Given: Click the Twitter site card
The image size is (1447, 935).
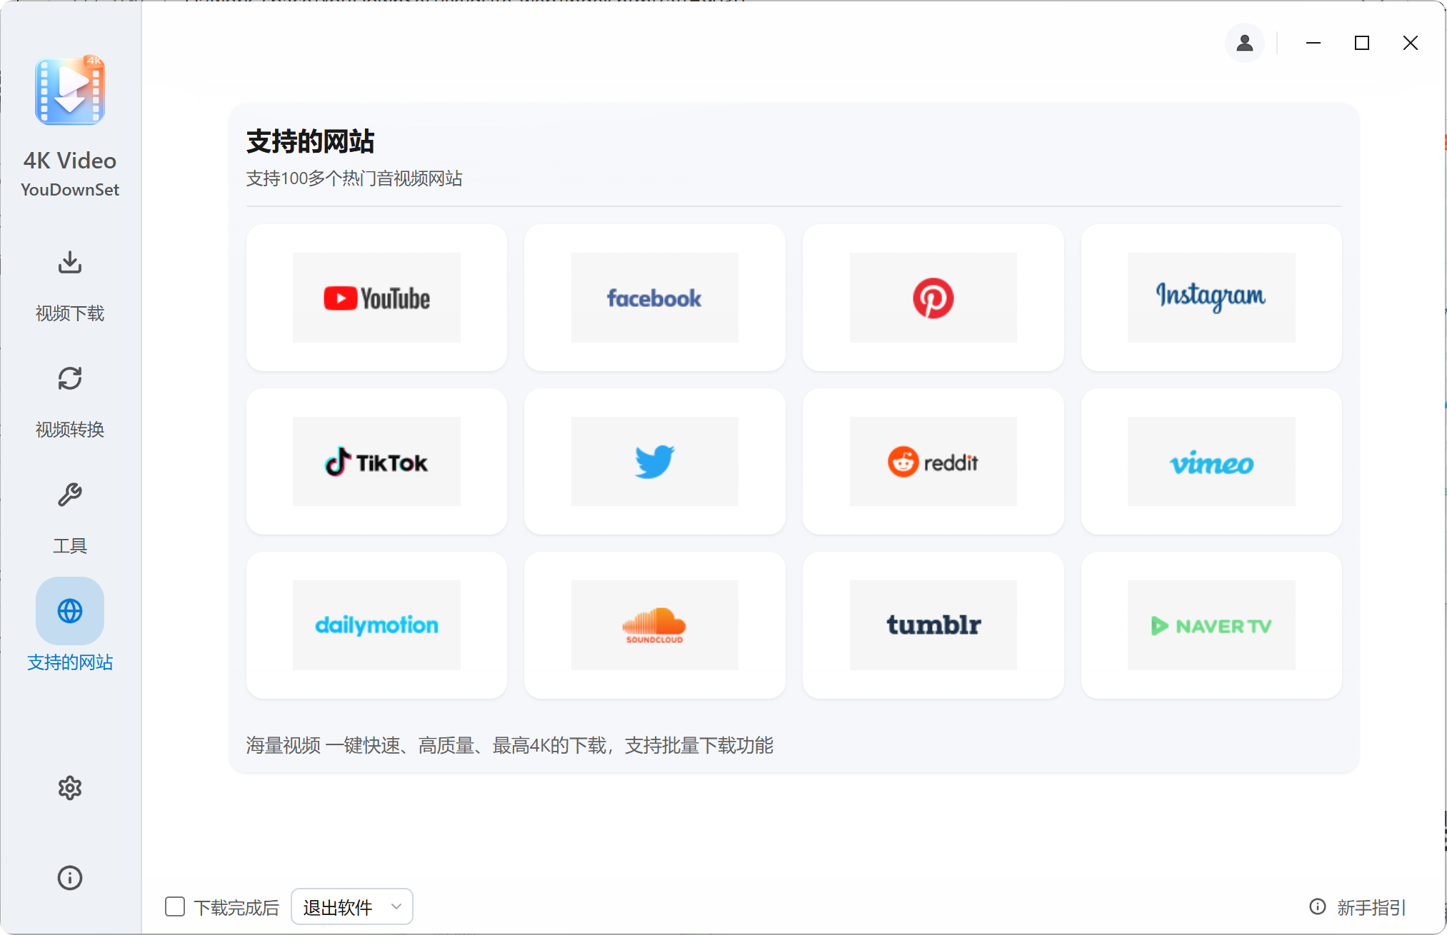Looking at the screenshot, I should (654, 462).
